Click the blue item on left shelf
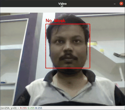Screen dimensions: 125x110 tap(3, 83)
